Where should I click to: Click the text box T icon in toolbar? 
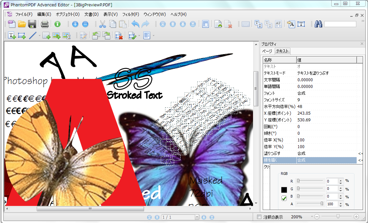click(301, 24)
